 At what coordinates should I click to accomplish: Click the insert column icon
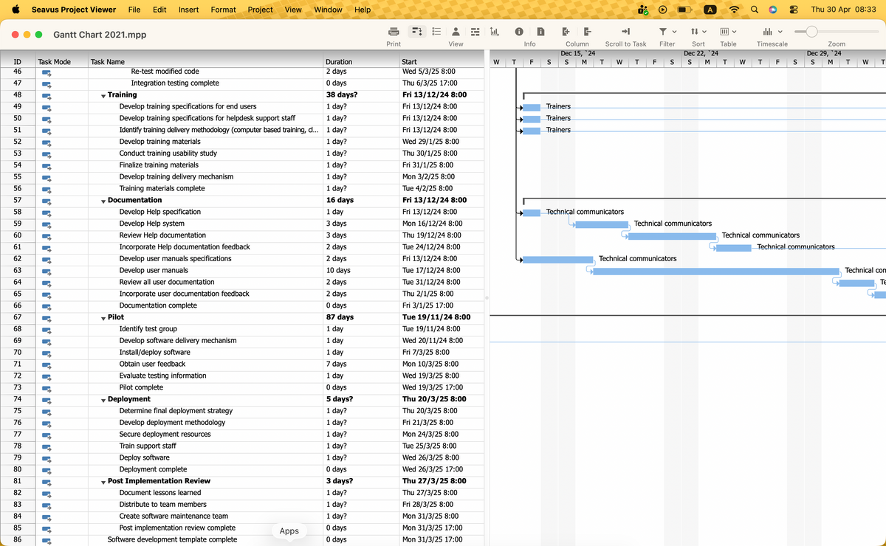pyautogui.click(x=566, y=32)
